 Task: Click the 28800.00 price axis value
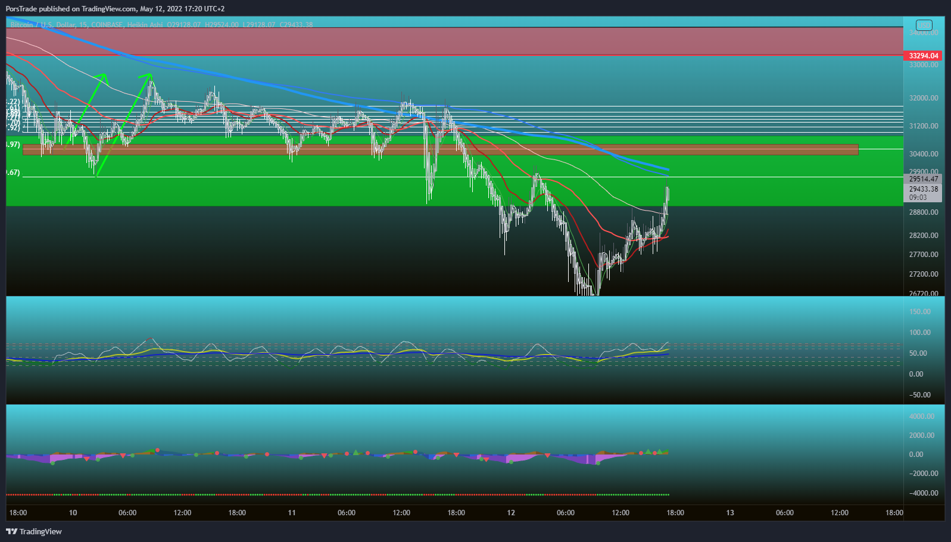924,212
